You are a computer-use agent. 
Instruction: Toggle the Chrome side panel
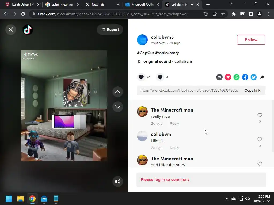(x=251, y=14)
